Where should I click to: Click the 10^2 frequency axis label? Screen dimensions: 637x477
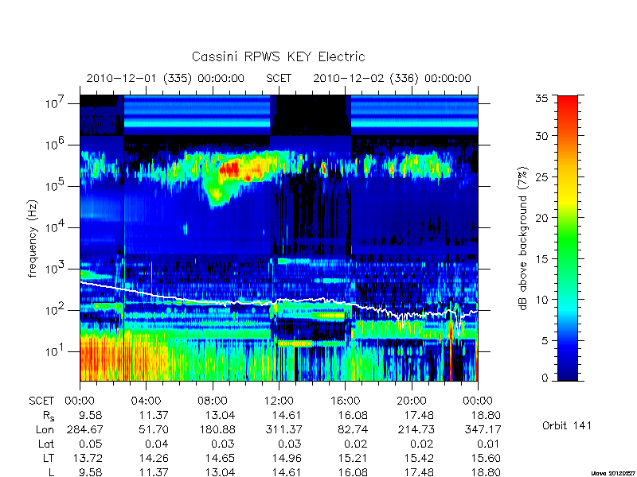pyautogui.click(x=55, y=310)
